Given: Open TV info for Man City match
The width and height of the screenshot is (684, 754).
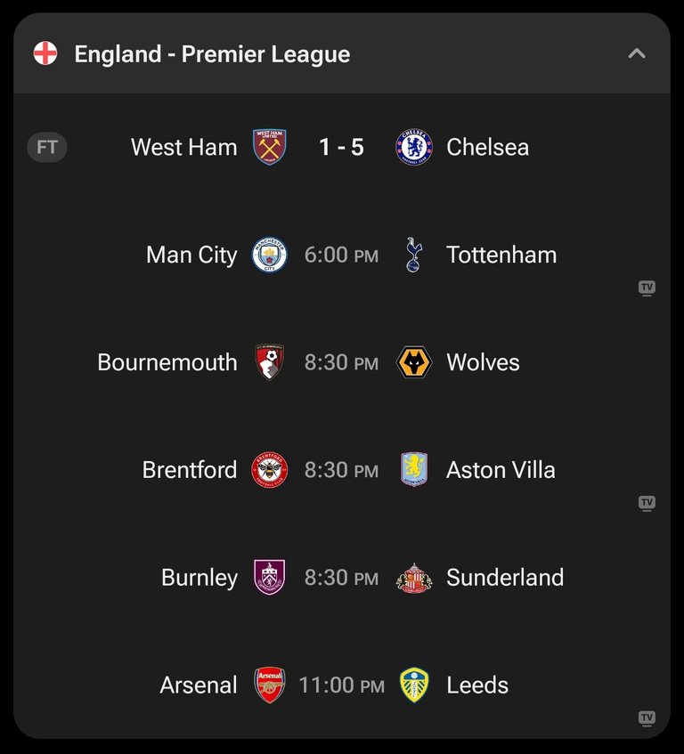Looking at the screenshot, I should click(x=647, y=288).
